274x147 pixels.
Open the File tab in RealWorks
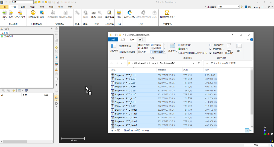point(4,7)
